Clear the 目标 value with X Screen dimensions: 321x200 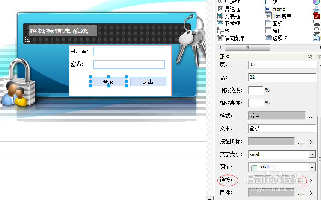[x=311, y=193]
